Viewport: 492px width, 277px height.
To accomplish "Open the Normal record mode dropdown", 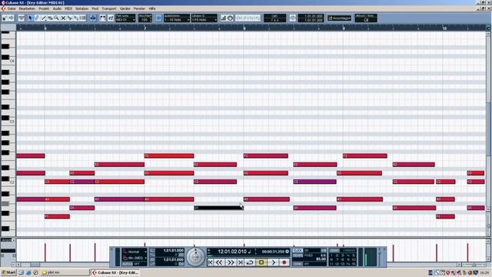I will (x=135, y=252).
